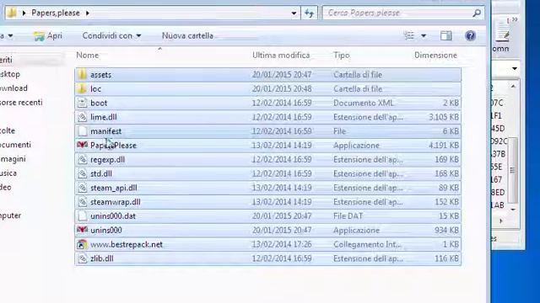Click the change view icon
Image resolution: width=540 pixels, height=303 pixels.
[409, 35]
